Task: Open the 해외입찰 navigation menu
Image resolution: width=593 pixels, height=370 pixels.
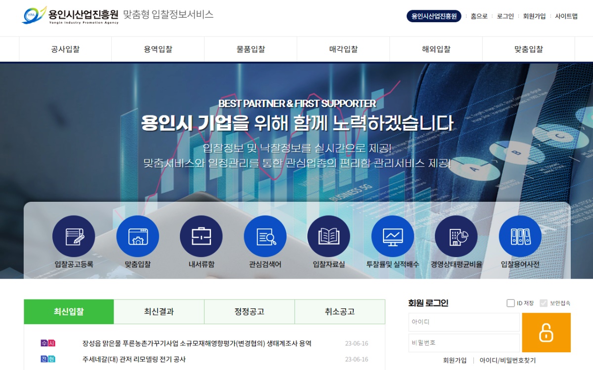Action: tap(436, 49)
